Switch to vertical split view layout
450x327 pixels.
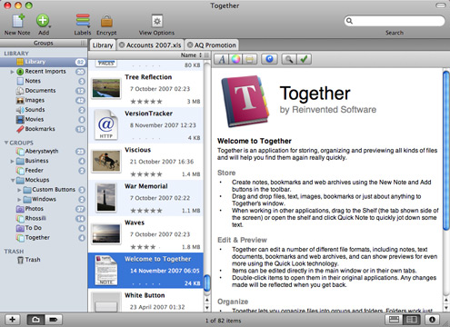[x=412, y=320]
